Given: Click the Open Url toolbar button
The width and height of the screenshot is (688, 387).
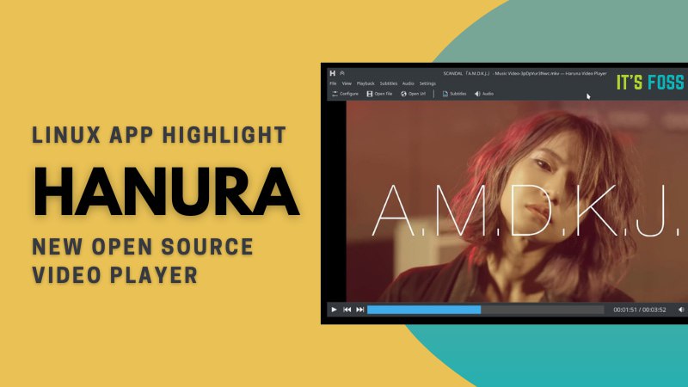Looking at the screenshot, I should coord(414,94).
